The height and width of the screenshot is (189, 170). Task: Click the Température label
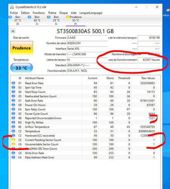(x=21, y=60)
